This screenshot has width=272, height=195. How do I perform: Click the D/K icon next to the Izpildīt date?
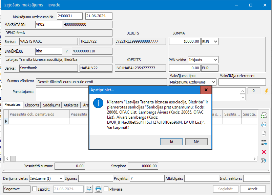coord(89,189)
